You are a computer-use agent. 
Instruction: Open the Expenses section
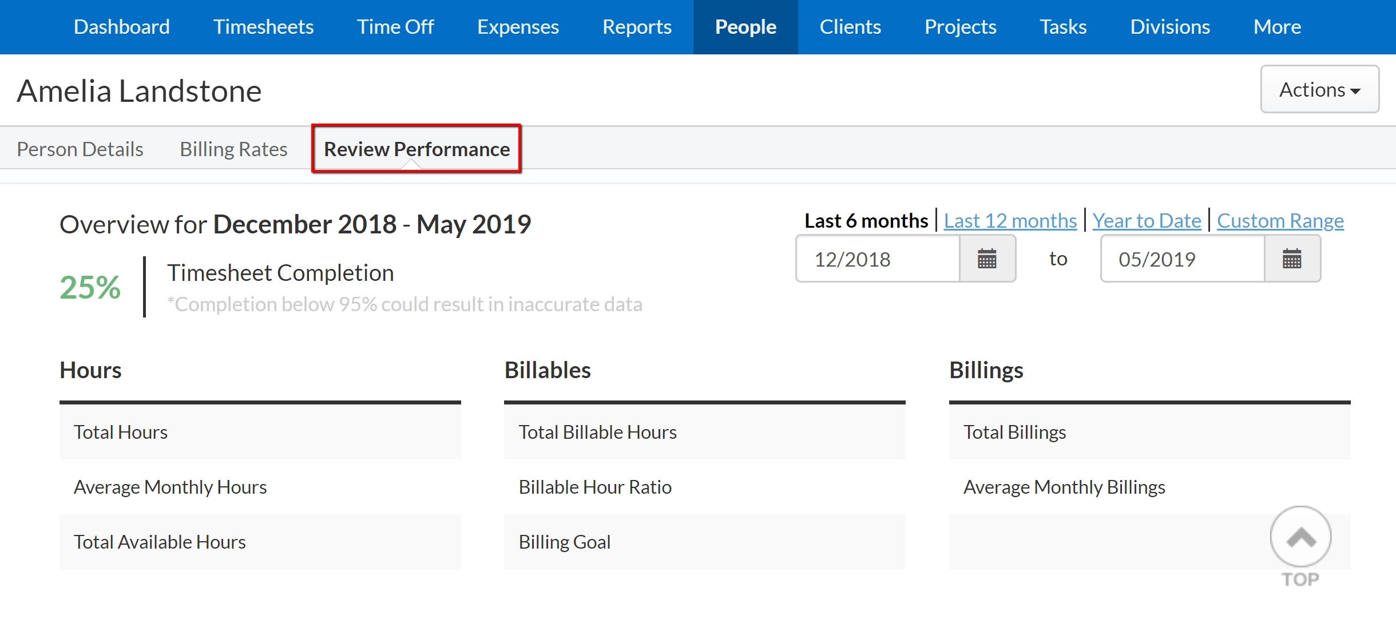point(518,27)
